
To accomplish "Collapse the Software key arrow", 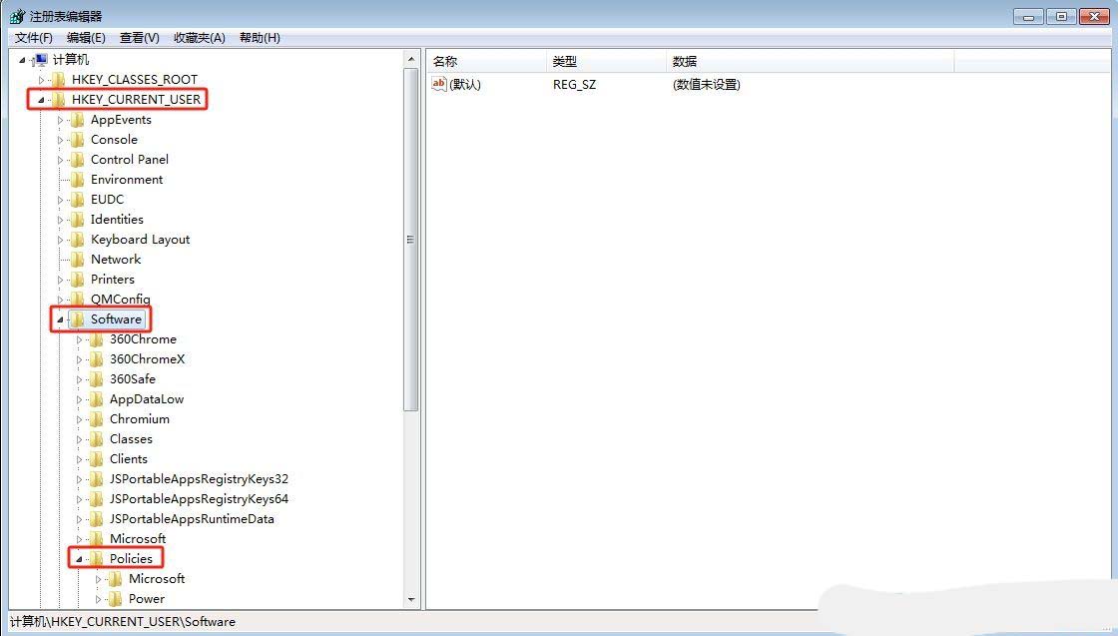I will (x=60, y=319).
